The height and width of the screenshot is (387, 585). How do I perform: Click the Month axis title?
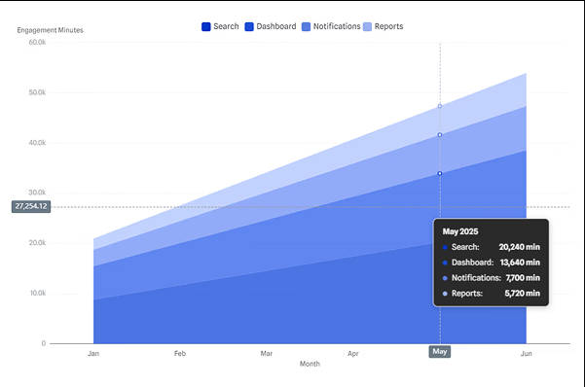tap(310, 364)
